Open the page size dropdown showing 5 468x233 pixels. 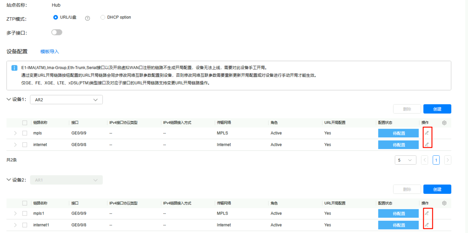coord(405,160)
